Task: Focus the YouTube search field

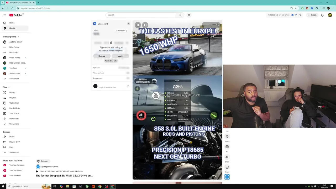Action: point(141,15)
